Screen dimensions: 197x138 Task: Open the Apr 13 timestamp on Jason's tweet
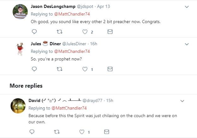[105, 7]
